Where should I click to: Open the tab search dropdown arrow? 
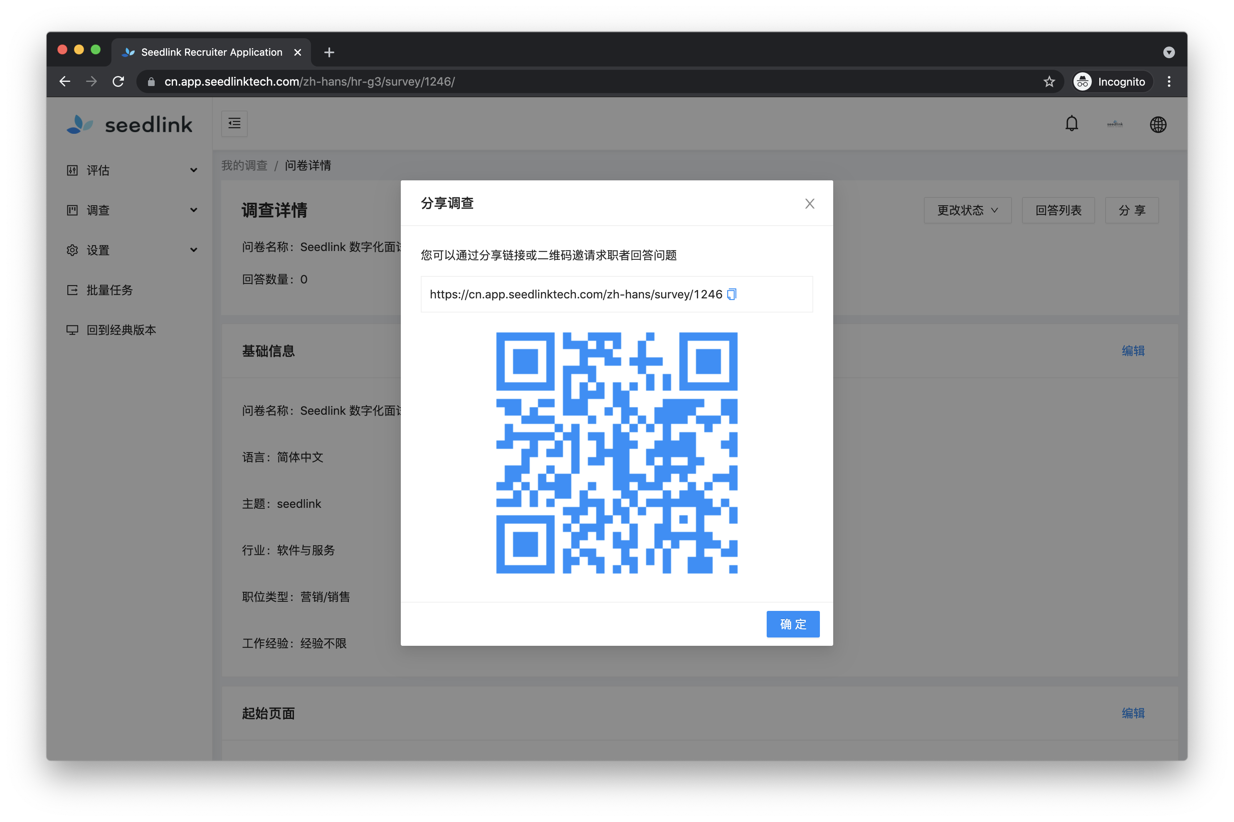1168,52
